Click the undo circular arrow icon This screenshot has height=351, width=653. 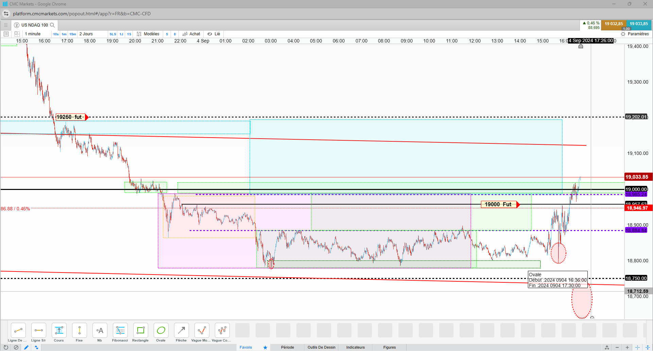pyautogui.click(x=6, y=347)
